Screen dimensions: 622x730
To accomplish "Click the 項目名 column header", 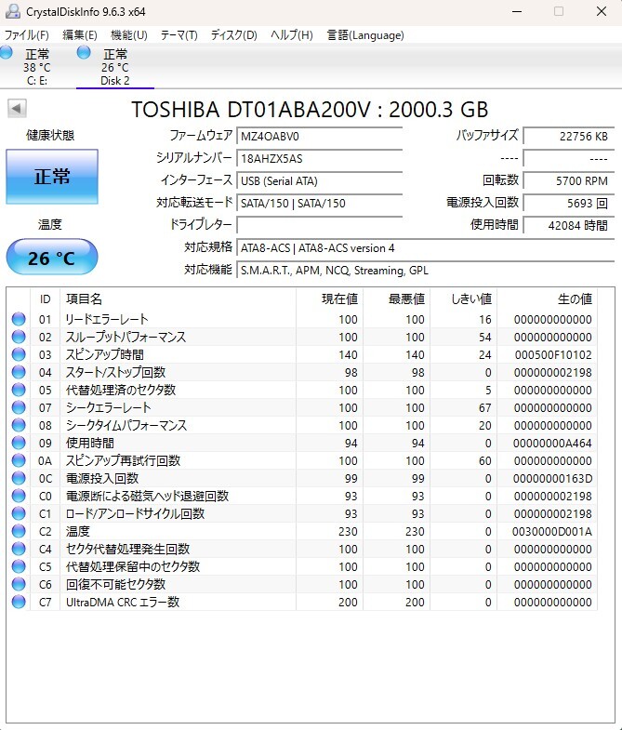I will coord(178,299).
